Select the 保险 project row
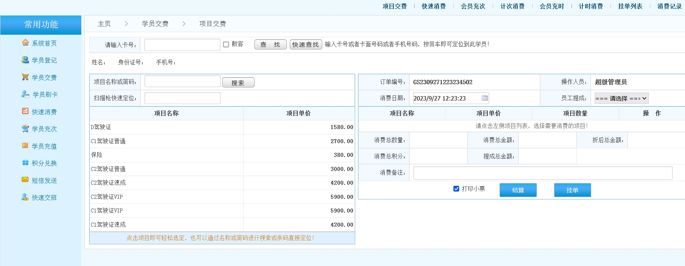Screen dimensions: 685x266 point(222,155)
